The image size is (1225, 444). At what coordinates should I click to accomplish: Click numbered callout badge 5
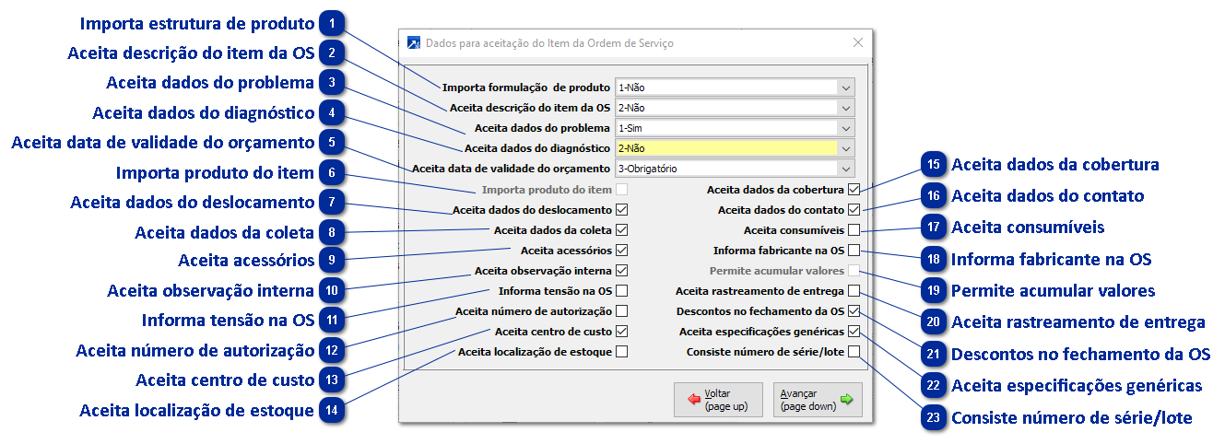[332, 143]
